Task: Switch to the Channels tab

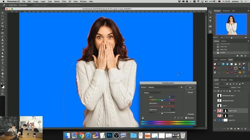Action: tap(224, 80)
